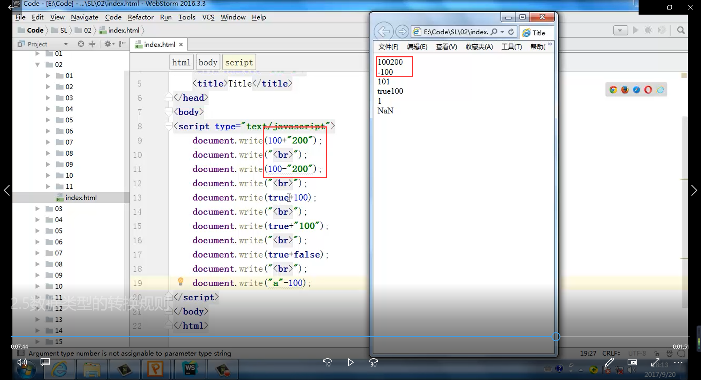Click WebStorm Search Everywhere magnifier

tap(681, 30)
